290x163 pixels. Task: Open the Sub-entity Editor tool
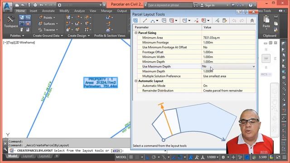(x=225, y=20)
